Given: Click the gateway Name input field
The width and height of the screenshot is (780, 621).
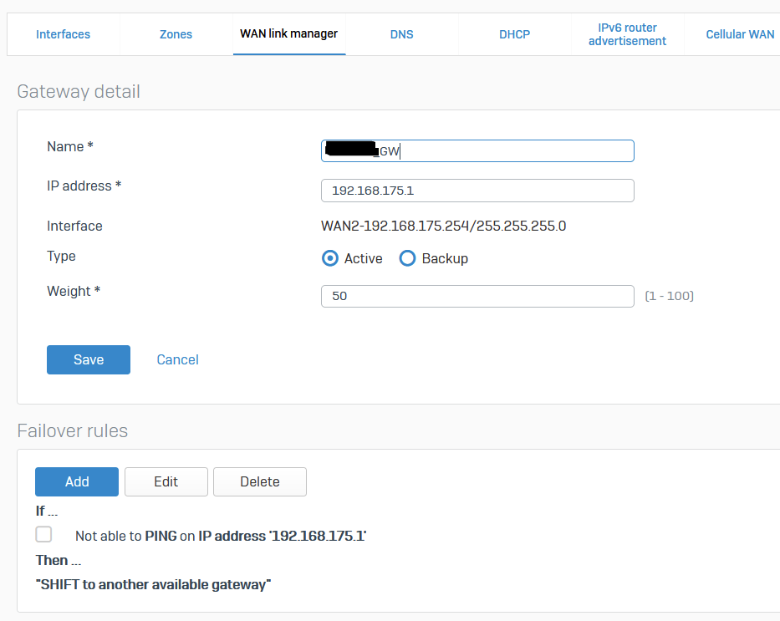Looking at the screenshot, I should pos(502,151).
